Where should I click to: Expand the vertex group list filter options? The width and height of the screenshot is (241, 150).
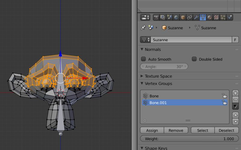coord(145,121)
